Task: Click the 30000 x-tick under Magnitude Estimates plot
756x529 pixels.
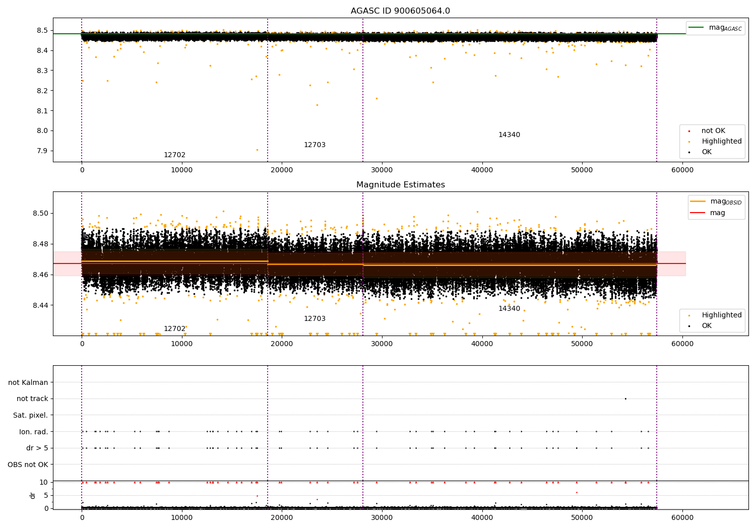Action: pyautogui.click(x=382, y=344)
